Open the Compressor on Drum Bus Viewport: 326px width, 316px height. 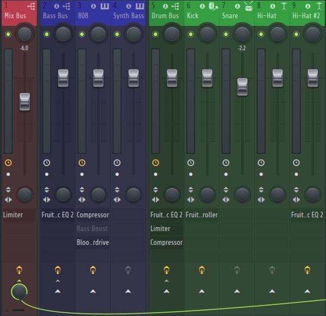point(166,242)
